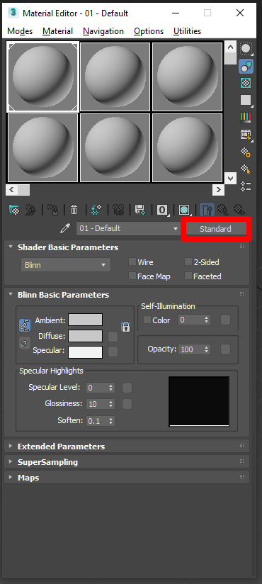Open the Diffuse color swatch

85,336
